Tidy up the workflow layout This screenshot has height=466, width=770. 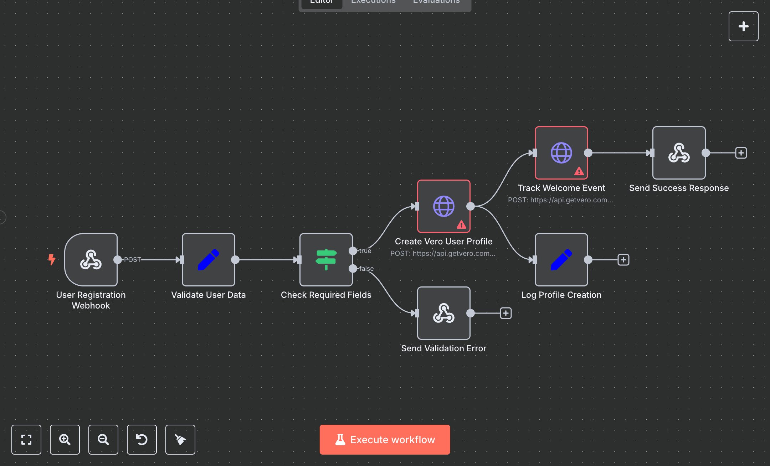[x=180, y=440]
